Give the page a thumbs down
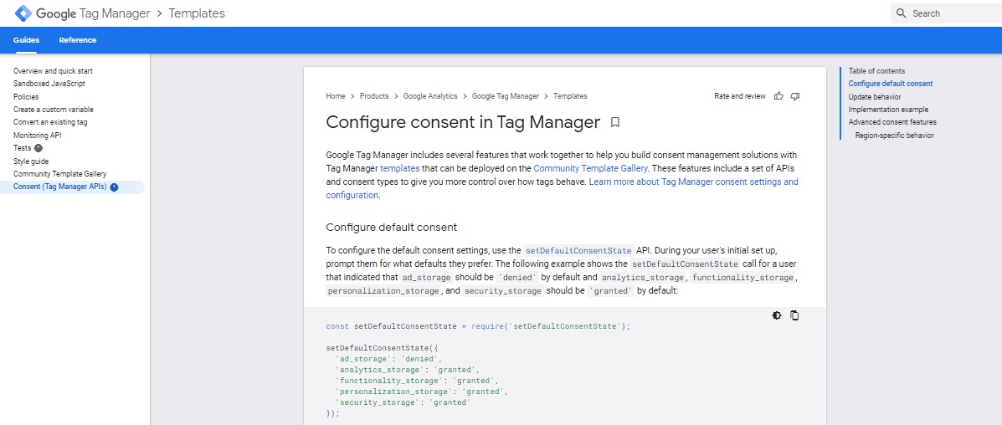This screenshot has width=1002, height=425. (795, 96)
